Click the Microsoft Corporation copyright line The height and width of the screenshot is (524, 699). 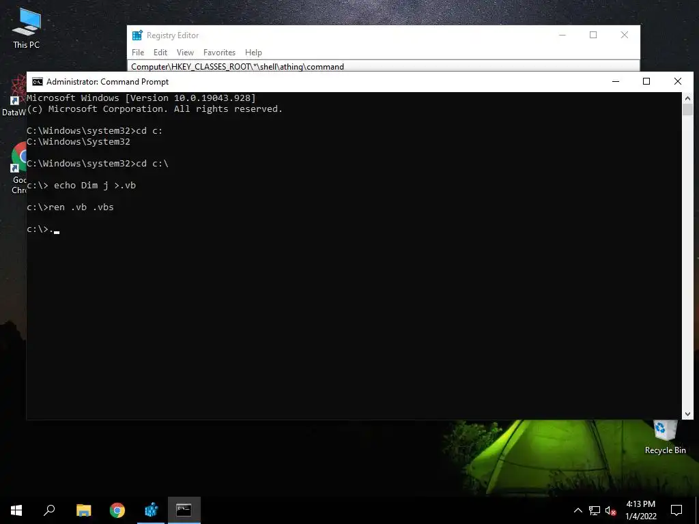click(x=155, y=109)
